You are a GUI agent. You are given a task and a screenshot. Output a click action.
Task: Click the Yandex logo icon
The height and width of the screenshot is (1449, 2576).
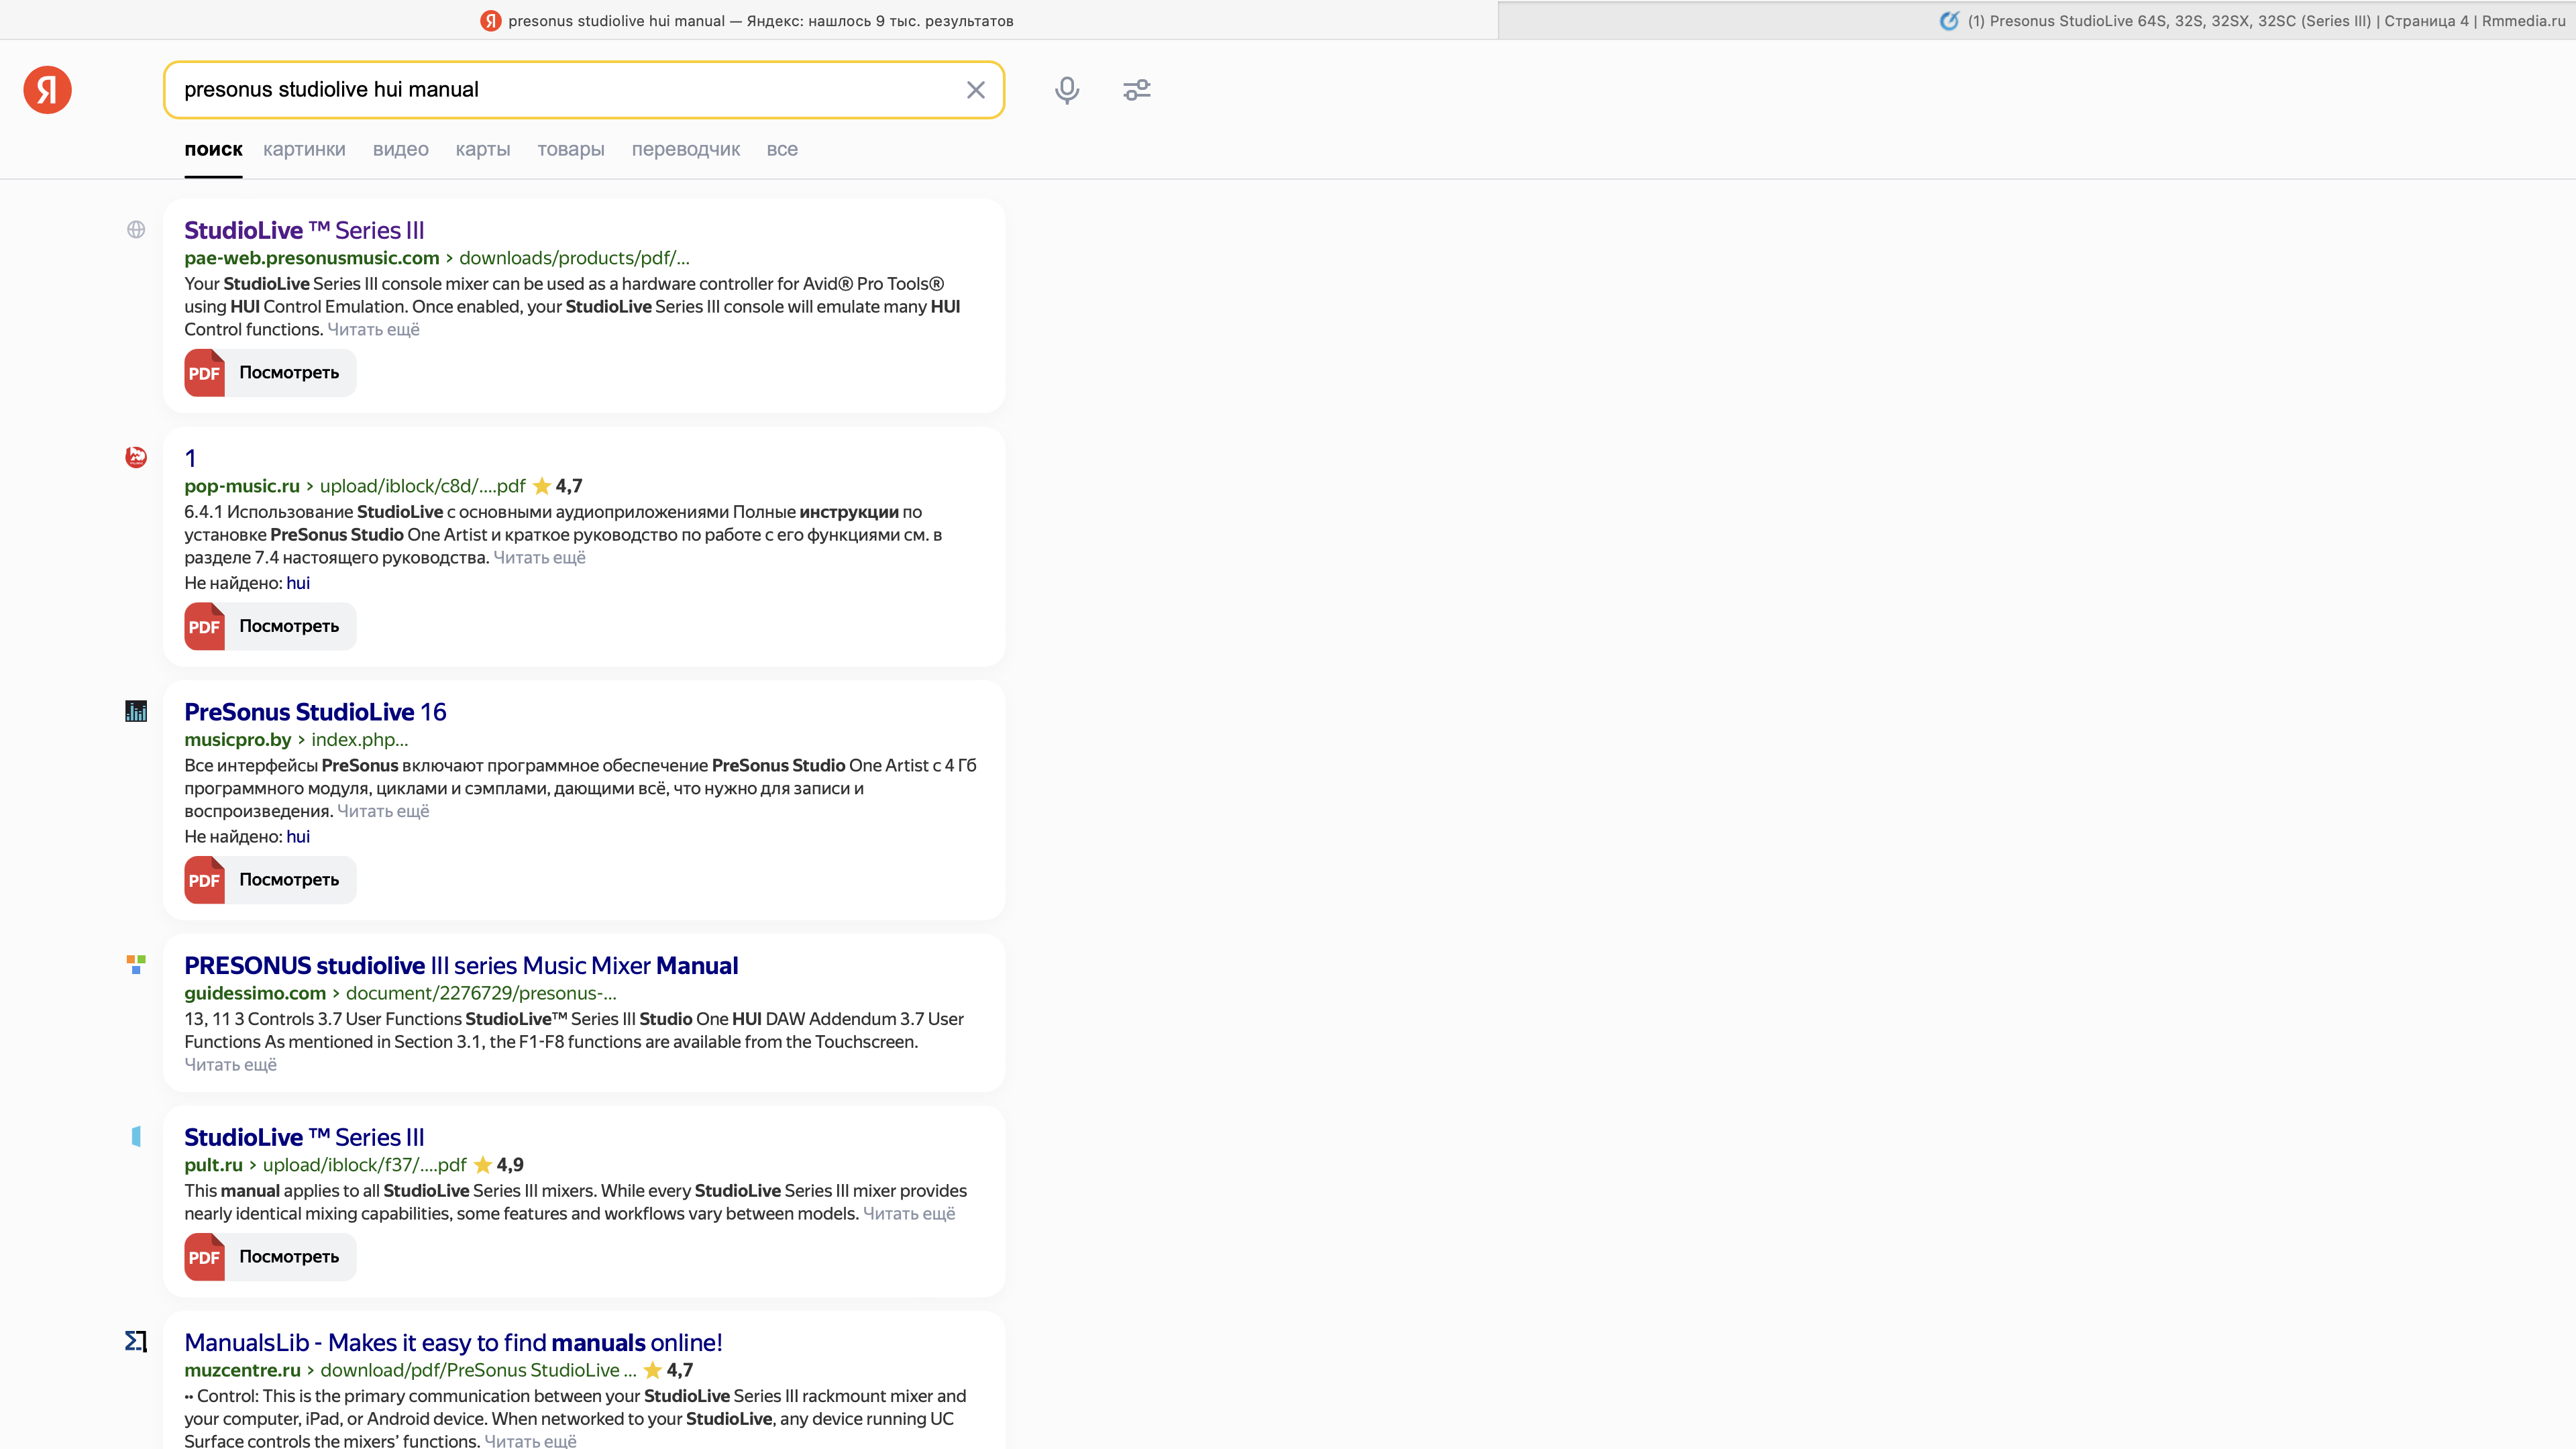(x=47, y=90)
